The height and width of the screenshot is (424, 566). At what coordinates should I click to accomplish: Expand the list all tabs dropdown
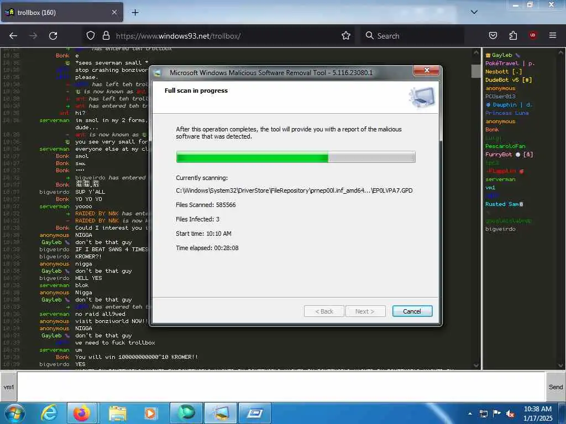474,12
